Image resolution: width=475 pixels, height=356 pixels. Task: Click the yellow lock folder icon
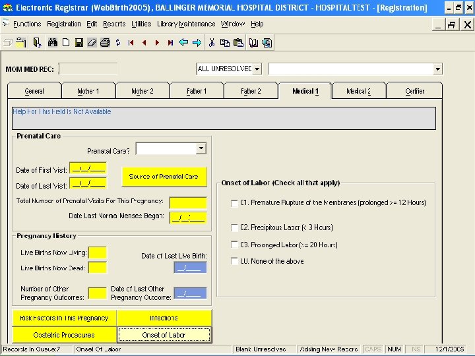(x=21, y=43)
